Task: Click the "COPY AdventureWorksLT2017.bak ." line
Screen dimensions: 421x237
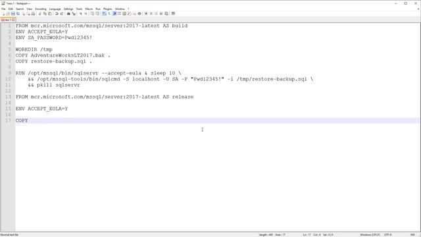Action: (x=63, y=55)
